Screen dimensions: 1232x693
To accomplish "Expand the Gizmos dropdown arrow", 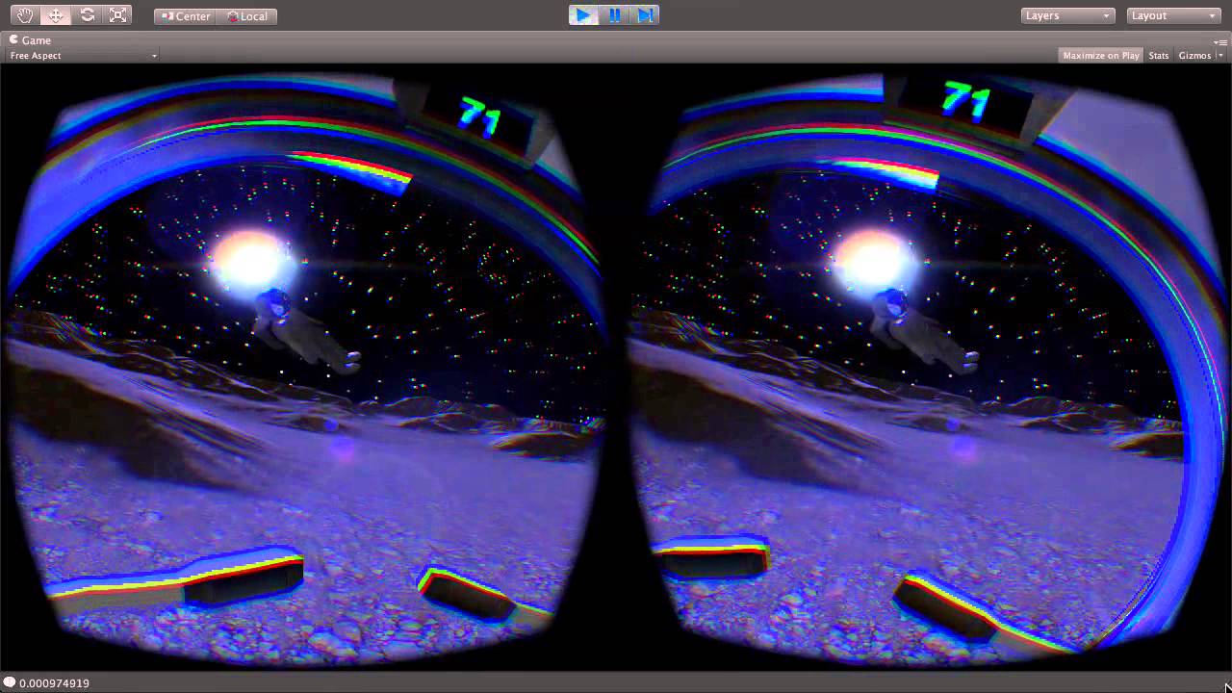I will coord(1220,56).
